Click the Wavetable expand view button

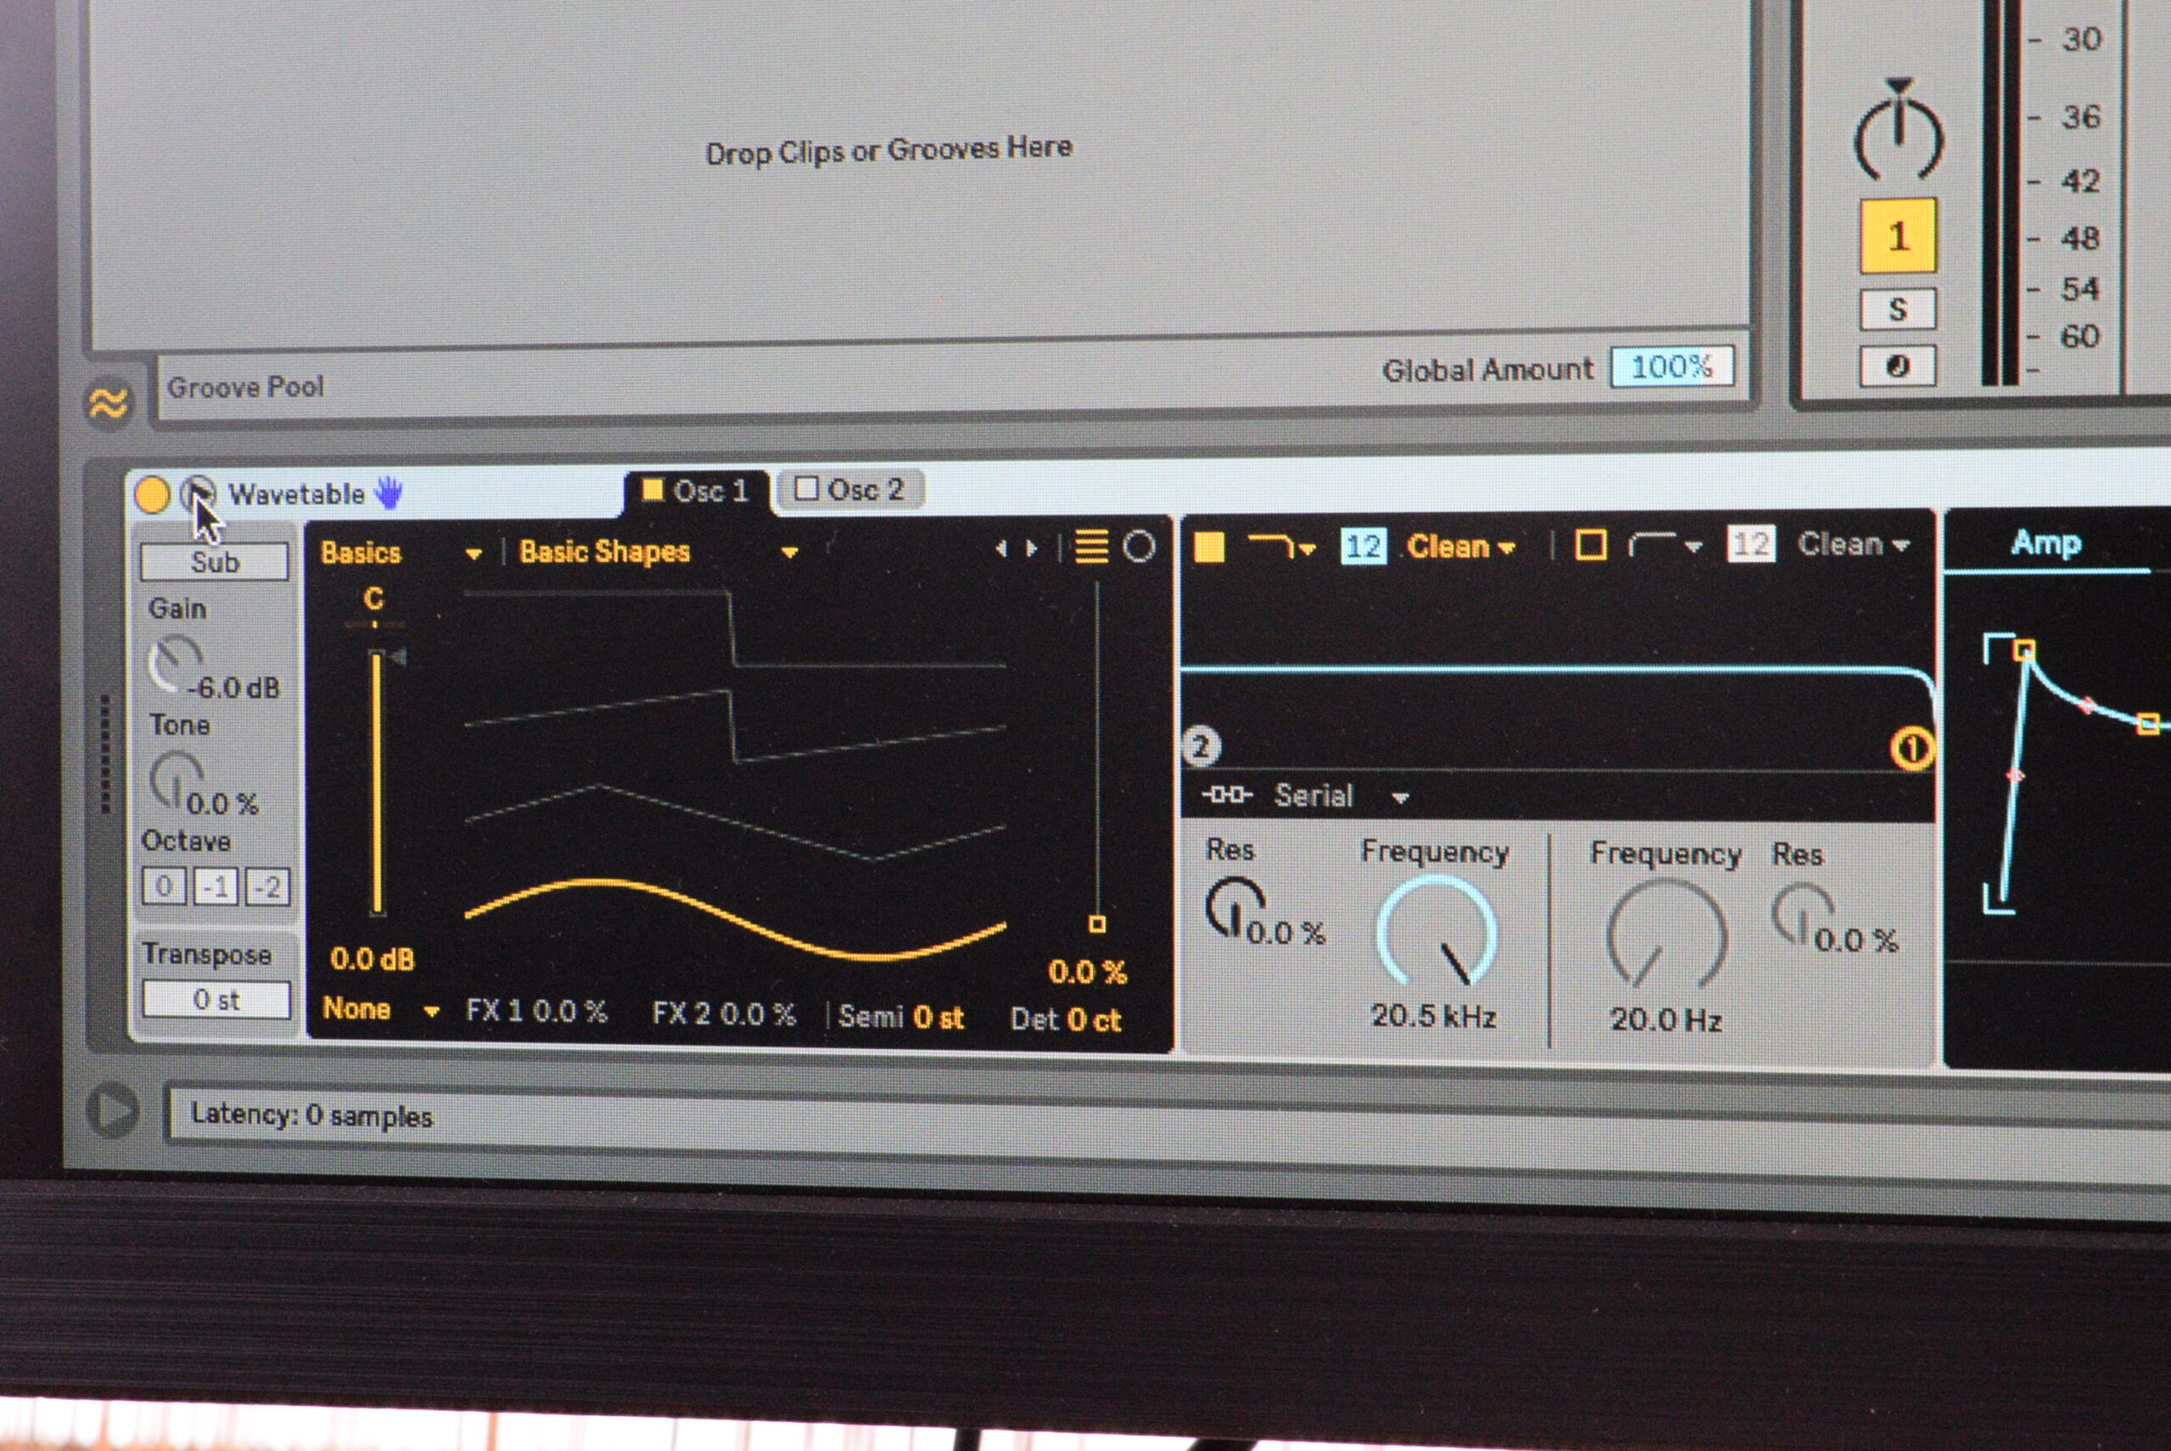pos(197,493)
